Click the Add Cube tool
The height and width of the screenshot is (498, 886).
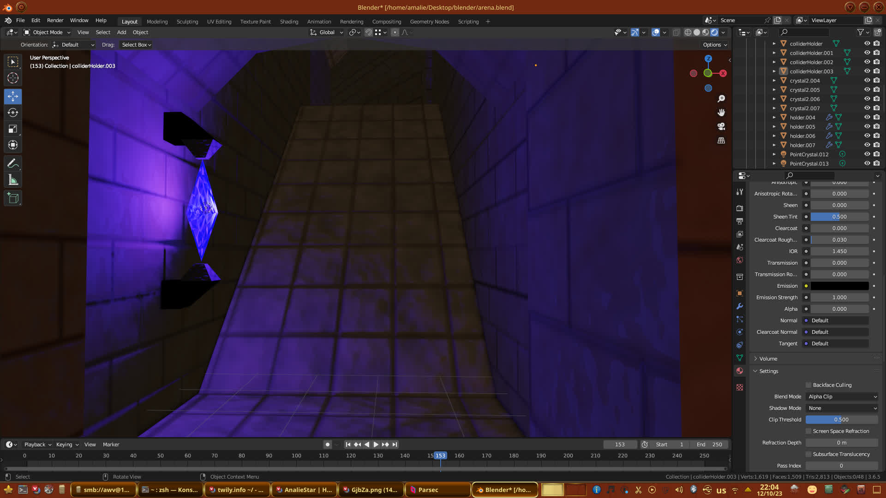[x=13, y=198]
